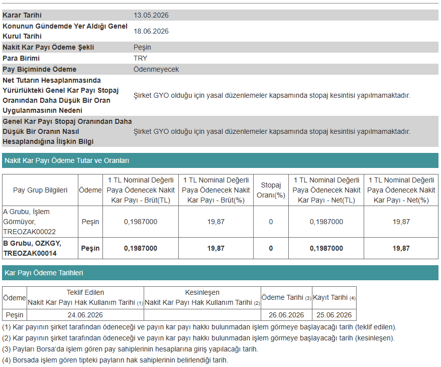
Task: Select proposed ex-dividend date 24.06.2026
Action: (x=85, y=315)
